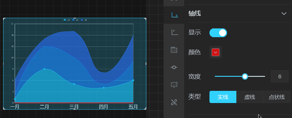292x118 pixels.
Task: Click the y3 legend entry
Action: click(x=83, y=20)
